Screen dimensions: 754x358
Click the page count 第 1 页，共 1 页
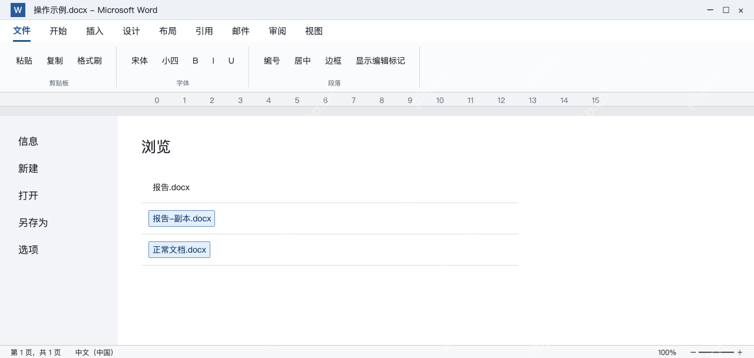pos(36,353)
